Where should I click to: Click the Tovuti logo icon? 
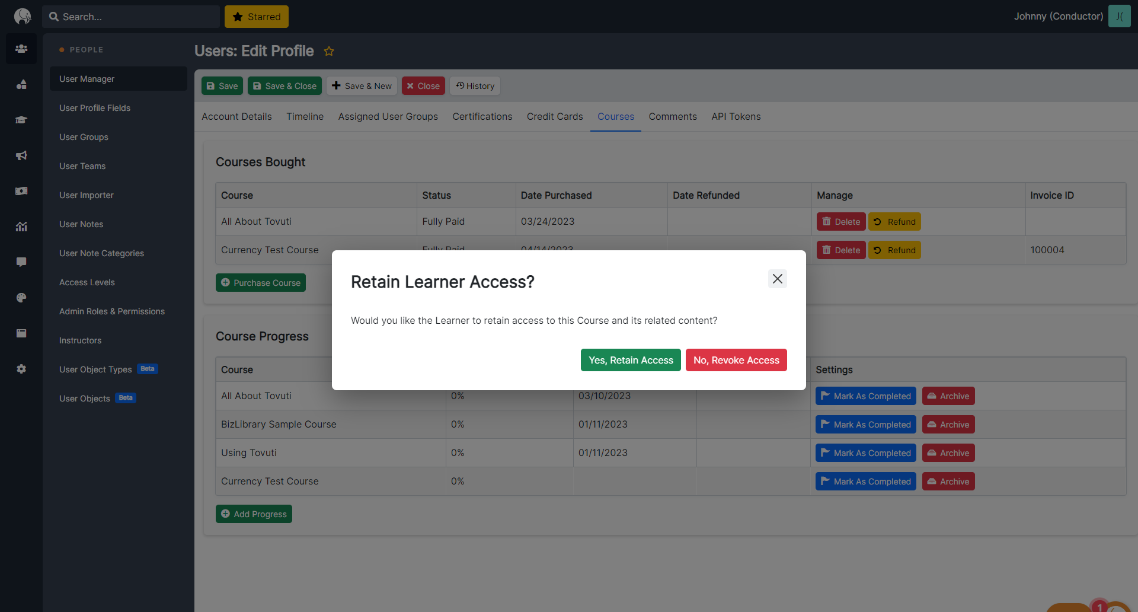(x=22, y=16)
